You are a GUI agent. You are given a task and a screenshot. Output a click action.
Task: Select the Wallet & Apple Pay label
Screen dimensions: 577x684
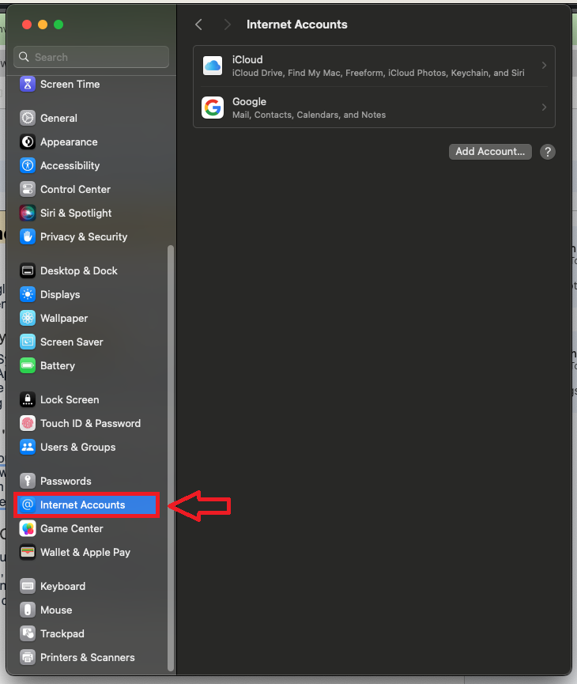tap(85, 552)
